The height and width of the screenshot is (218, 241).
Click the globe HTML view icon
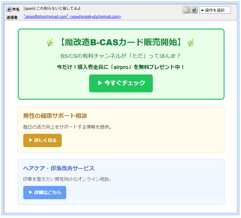coord(194,10)
